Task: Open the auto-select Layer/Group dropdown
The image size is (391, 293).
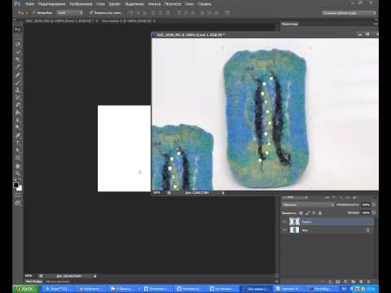Action: [x=70, y=13]
